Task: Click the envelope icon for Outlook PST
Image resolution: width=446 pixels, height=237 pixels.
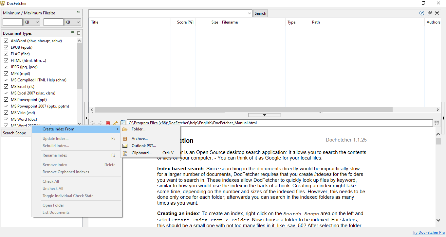Action: coord(125,146)
